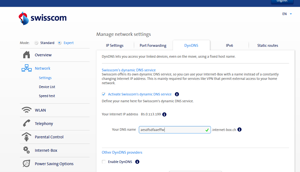Select Standard mode radio button

tap(36, 43)
